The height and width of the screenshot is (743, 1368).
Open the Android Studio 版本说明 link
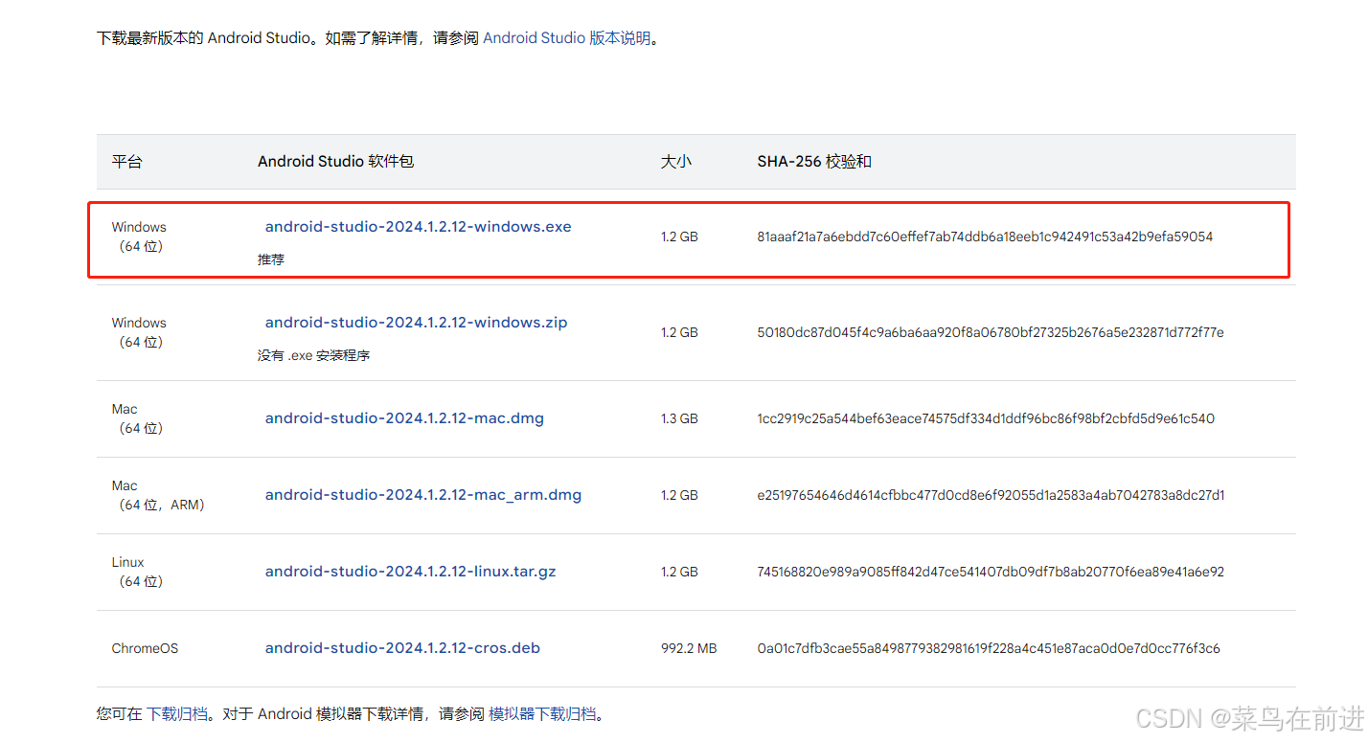tap(567, 38)
